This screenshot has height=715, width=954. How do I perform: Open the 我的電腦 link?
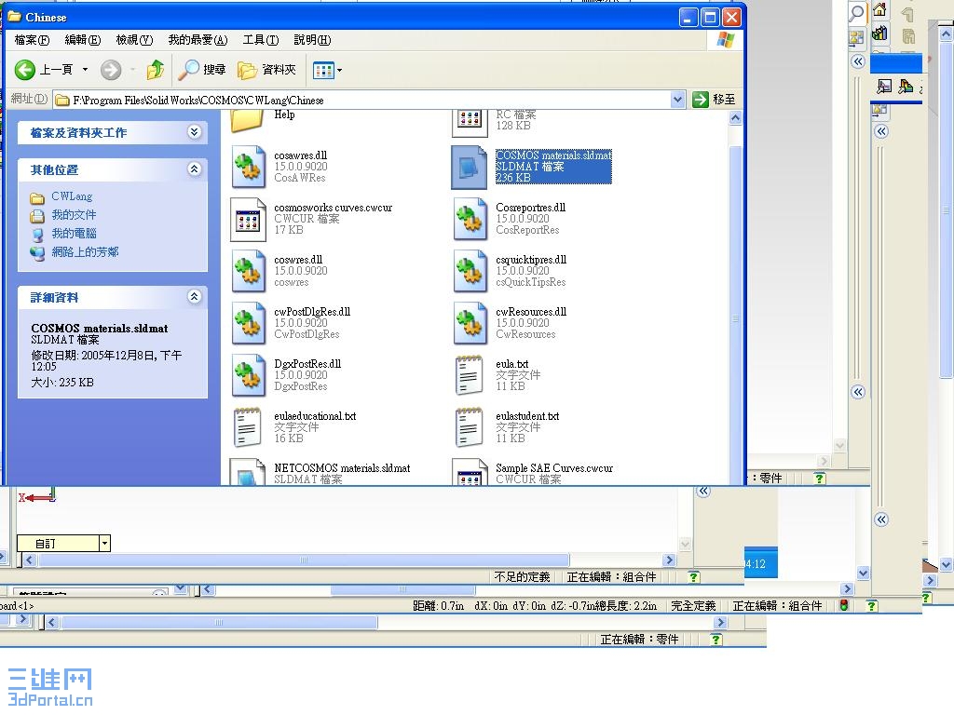[x=74, y=233]
